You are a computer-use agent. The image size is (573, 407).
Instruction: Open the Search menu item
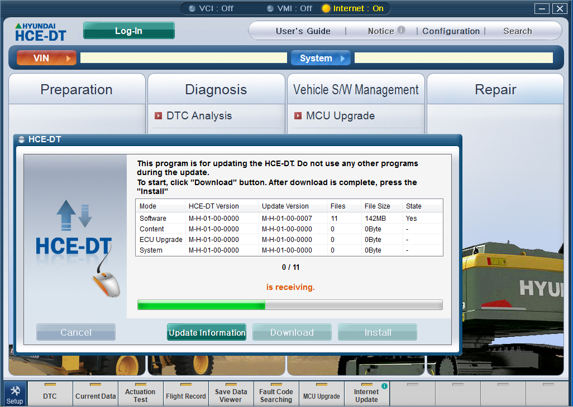point(518,31)
